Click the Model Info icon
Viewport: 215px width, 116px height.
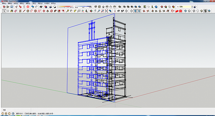click(x=46, y=7)
